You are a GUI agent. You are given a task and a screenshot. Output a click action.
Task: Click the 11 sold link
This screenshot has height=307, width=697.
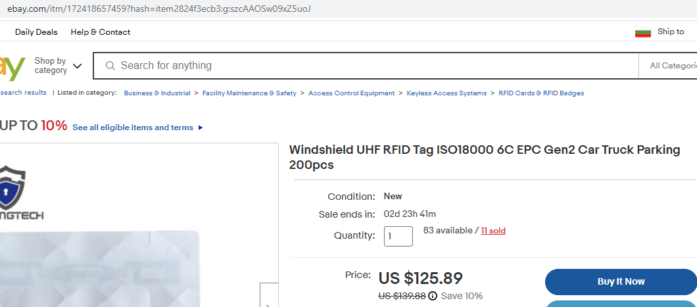[493, 231]
